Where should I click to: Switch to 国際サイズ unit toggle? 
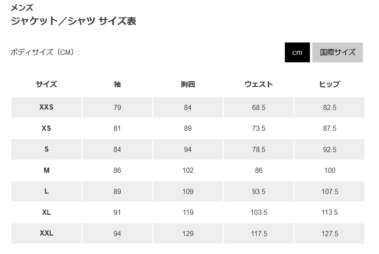click(337, 52)
